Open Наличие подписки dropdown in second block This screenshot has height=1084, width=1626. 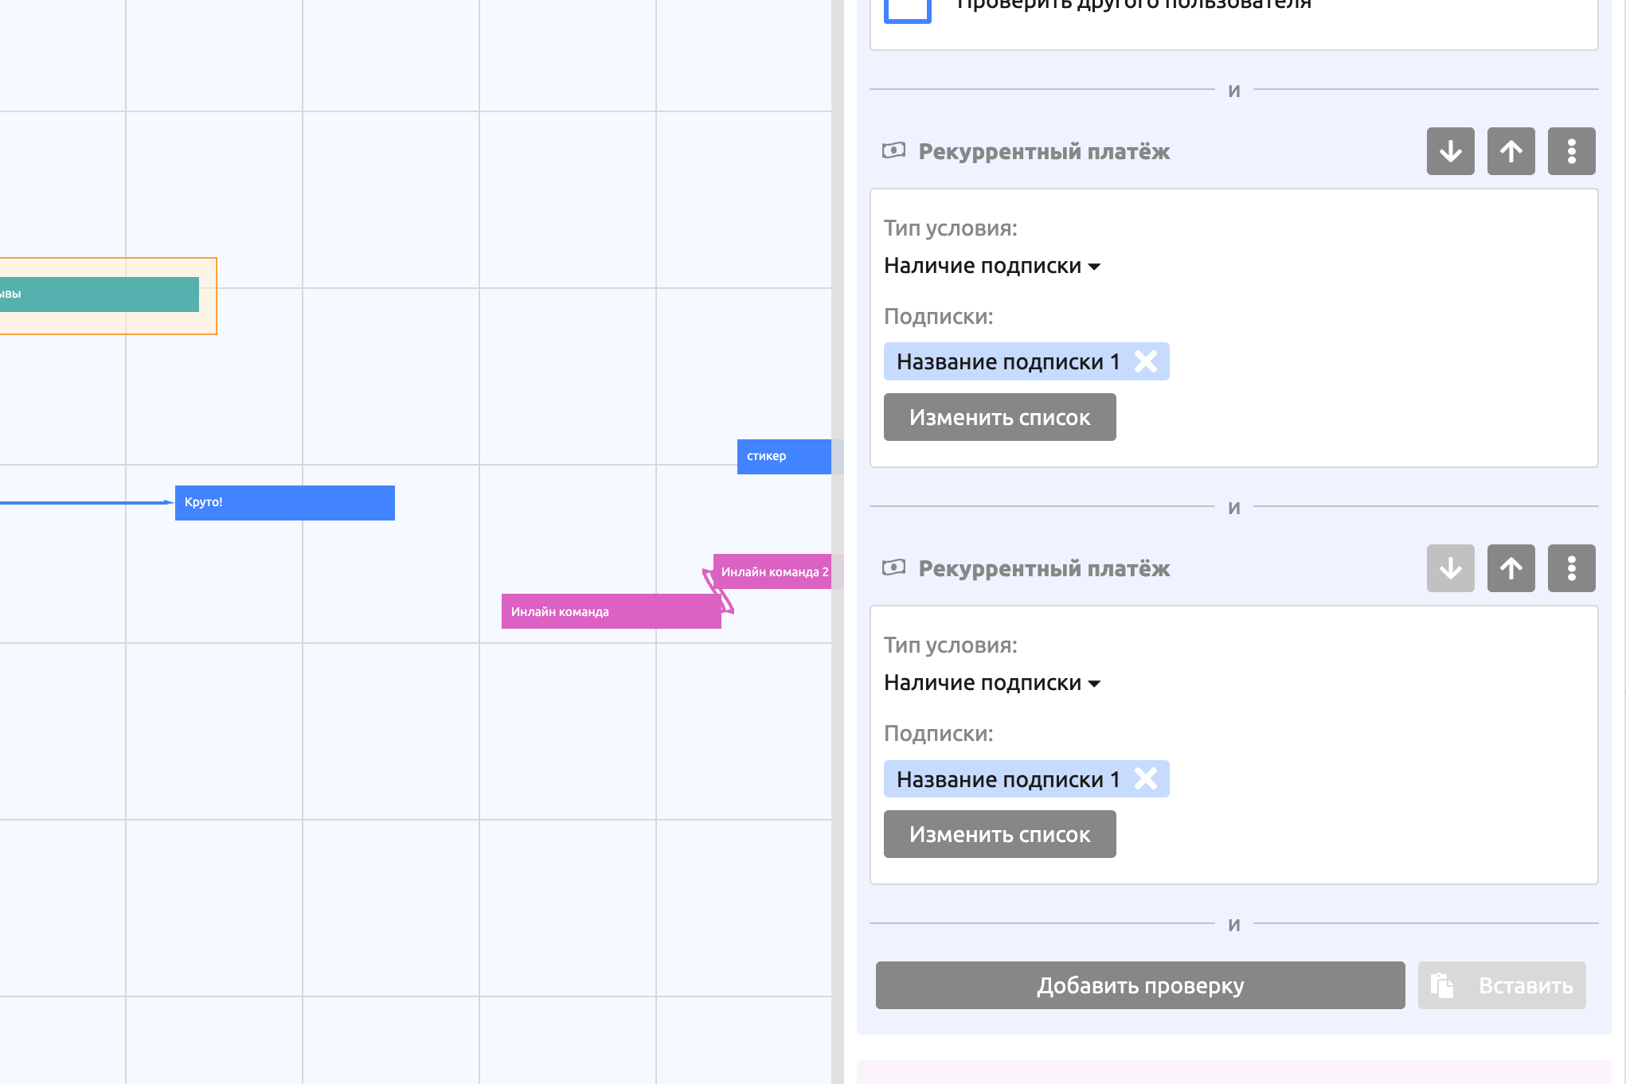click(992, 683)
